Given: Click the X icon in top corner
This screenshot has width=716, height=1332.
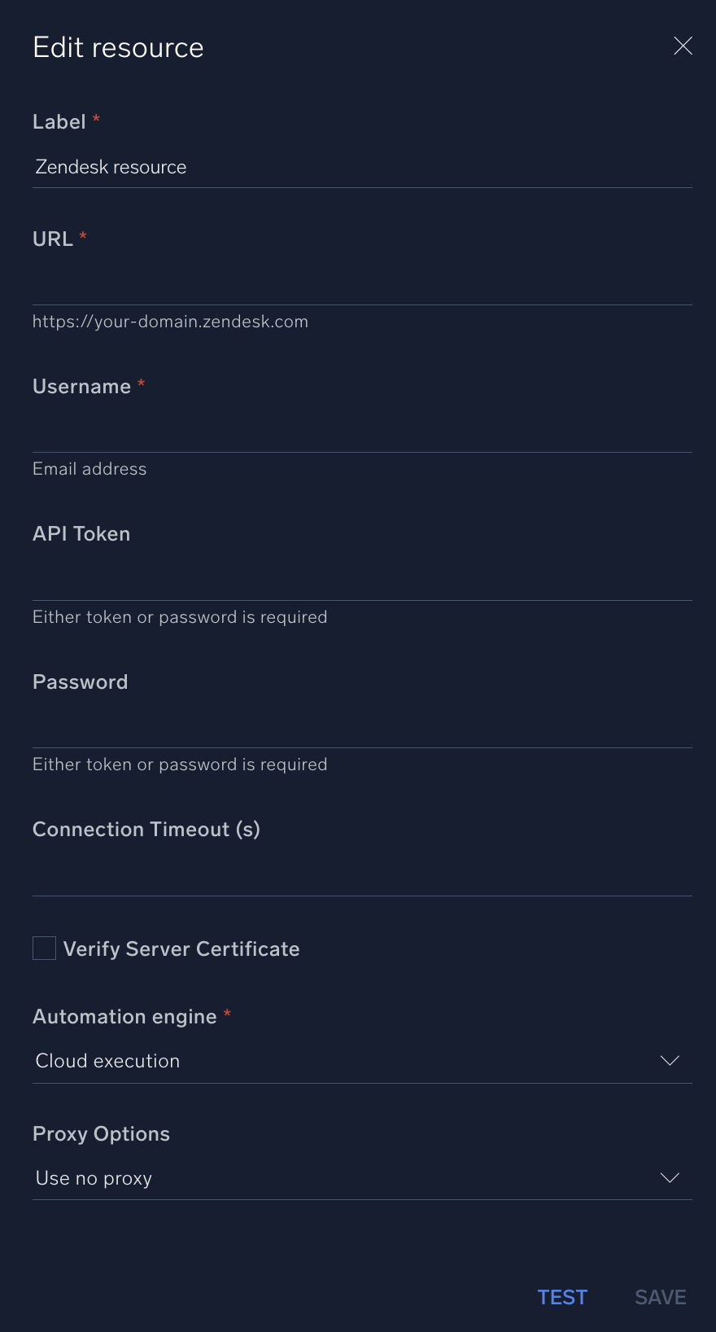Looking at the screenshot, I should [x=683, y=46].
